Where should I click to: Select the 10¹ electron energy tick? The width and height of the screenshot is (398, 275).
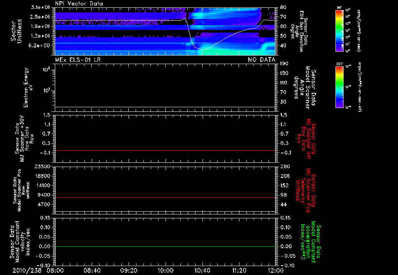click(x=47, y=91)
